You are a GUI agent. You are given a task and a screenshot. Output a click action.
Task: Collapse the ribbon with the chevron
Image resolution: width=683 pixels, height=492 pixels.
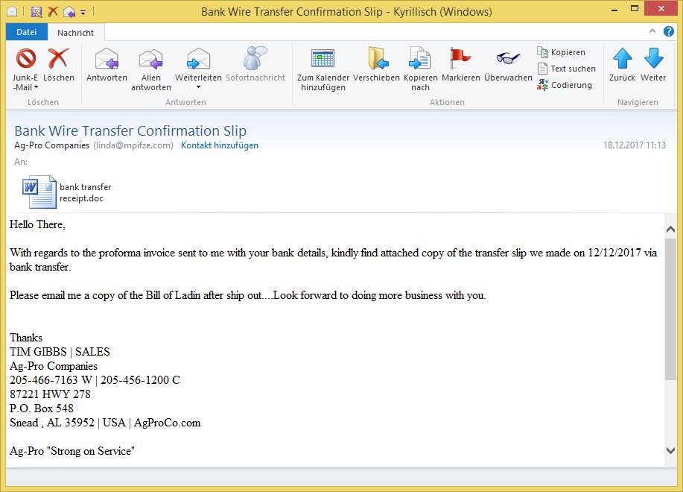(x=652, y=31)
